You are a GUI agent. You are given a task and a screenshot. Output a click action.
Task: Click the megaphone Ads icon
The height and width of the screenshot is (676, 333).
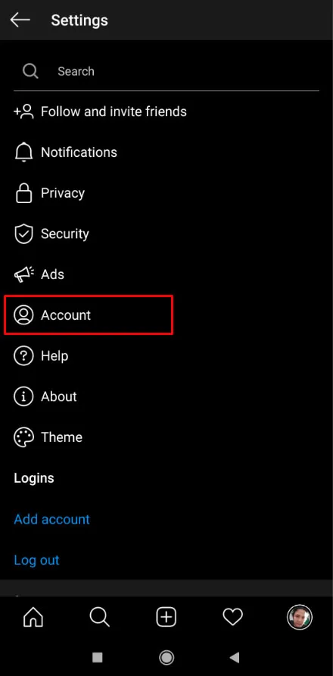pos(23,274)
